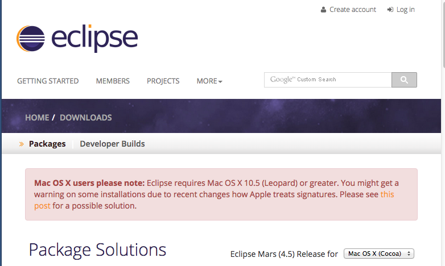Select the Log in link
Screen dimensions: 445x266
point(405,10)
